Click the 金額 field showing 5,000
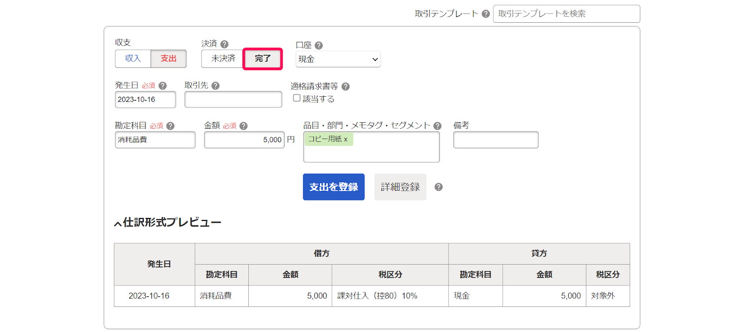Screen dimensions: 744x332 (x=244, y=139)
